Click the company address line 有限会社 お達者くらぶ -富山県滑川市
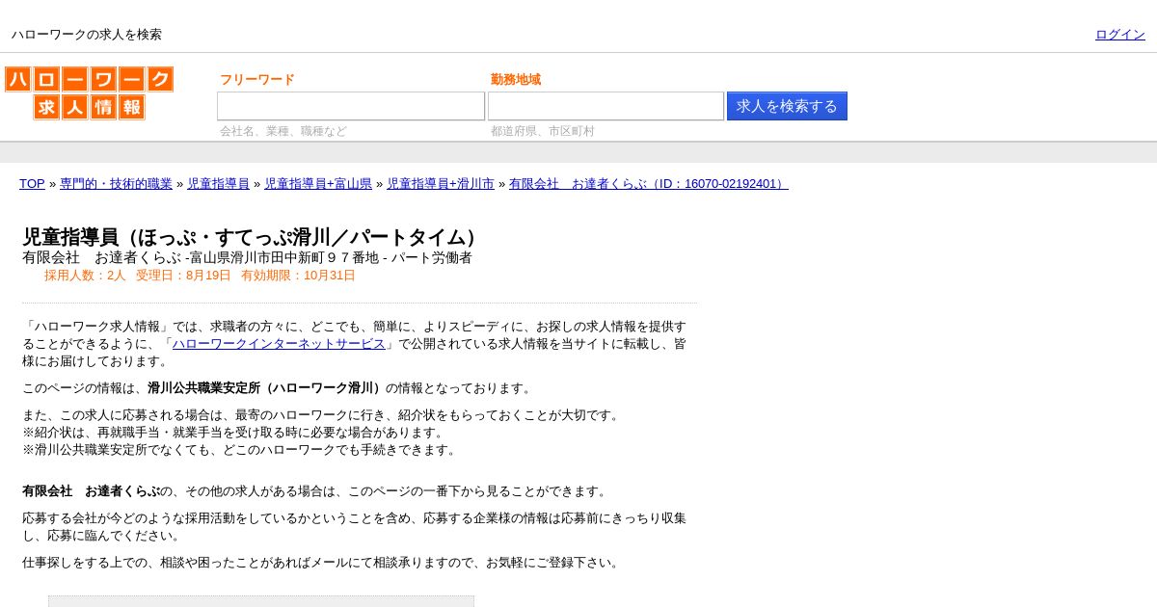 (x=247, y=258)
